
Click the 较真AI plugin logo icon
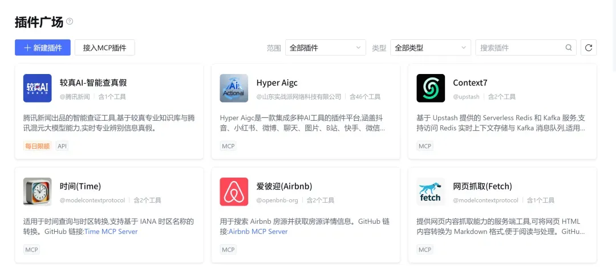tap(37, 88)
